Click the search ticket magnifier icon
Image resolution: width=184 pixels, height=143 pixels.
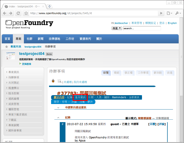pos(59,81)
